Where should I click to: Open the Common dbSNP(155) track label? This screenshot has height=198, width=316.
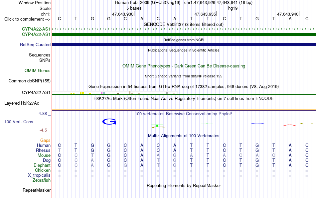tap(29, 81)
